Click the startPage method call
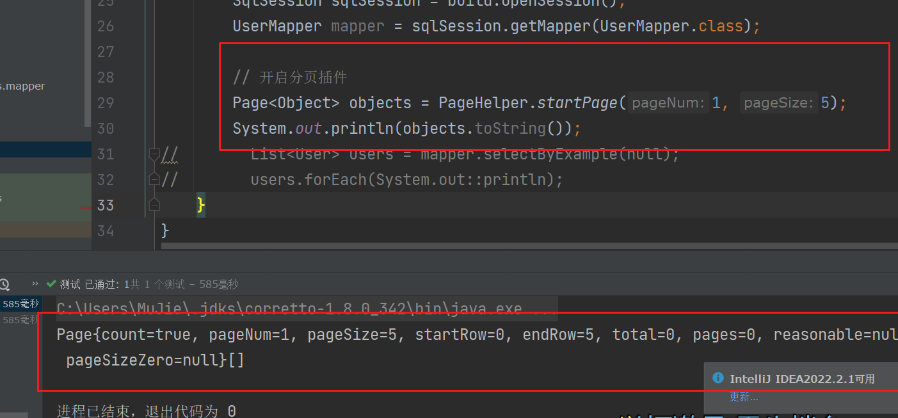The width and height of the screenshot is (898, 418). click(577, 103)
